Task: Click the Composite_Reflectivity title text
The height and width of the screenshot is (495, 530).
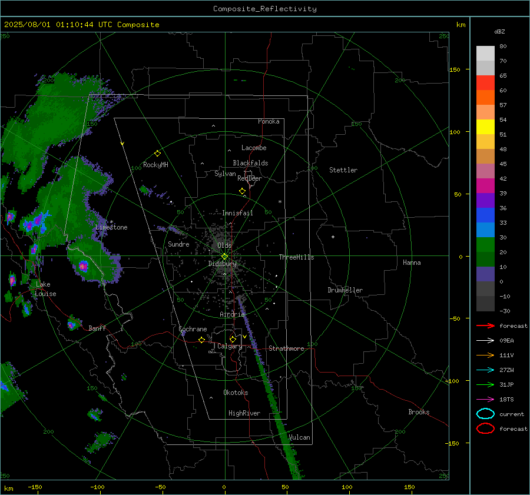Action: (x=265, y=9)
